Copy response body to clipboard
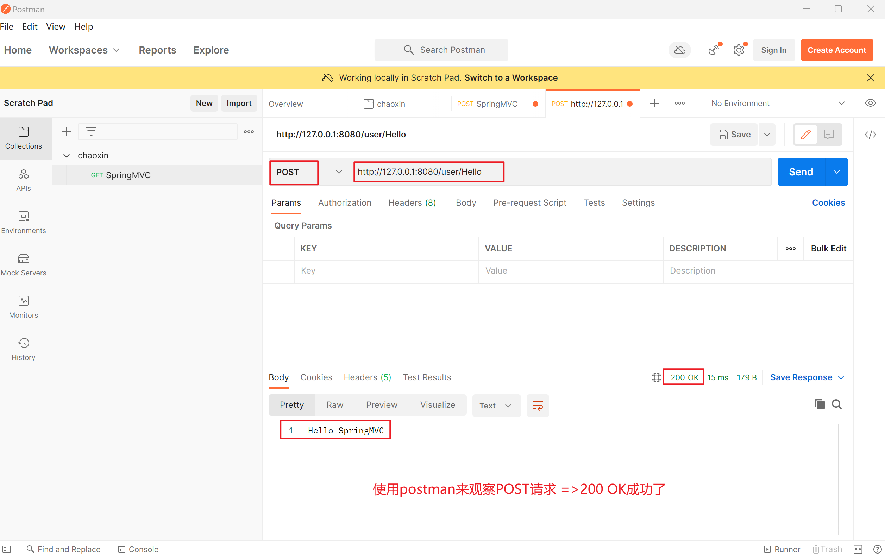The width and height of the screenshot is (885, 556). tap(819, 404)
